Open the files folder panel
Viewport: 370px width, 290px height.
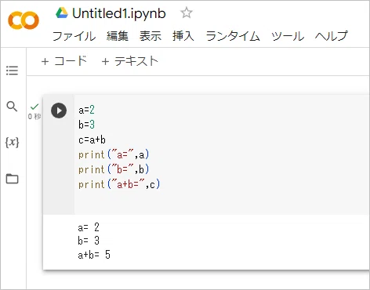click(x=12, y=179)
